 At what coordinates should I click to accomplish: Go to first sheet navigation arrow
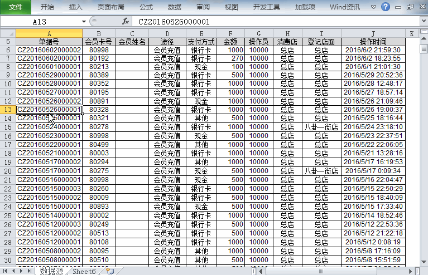click(5, 271)
